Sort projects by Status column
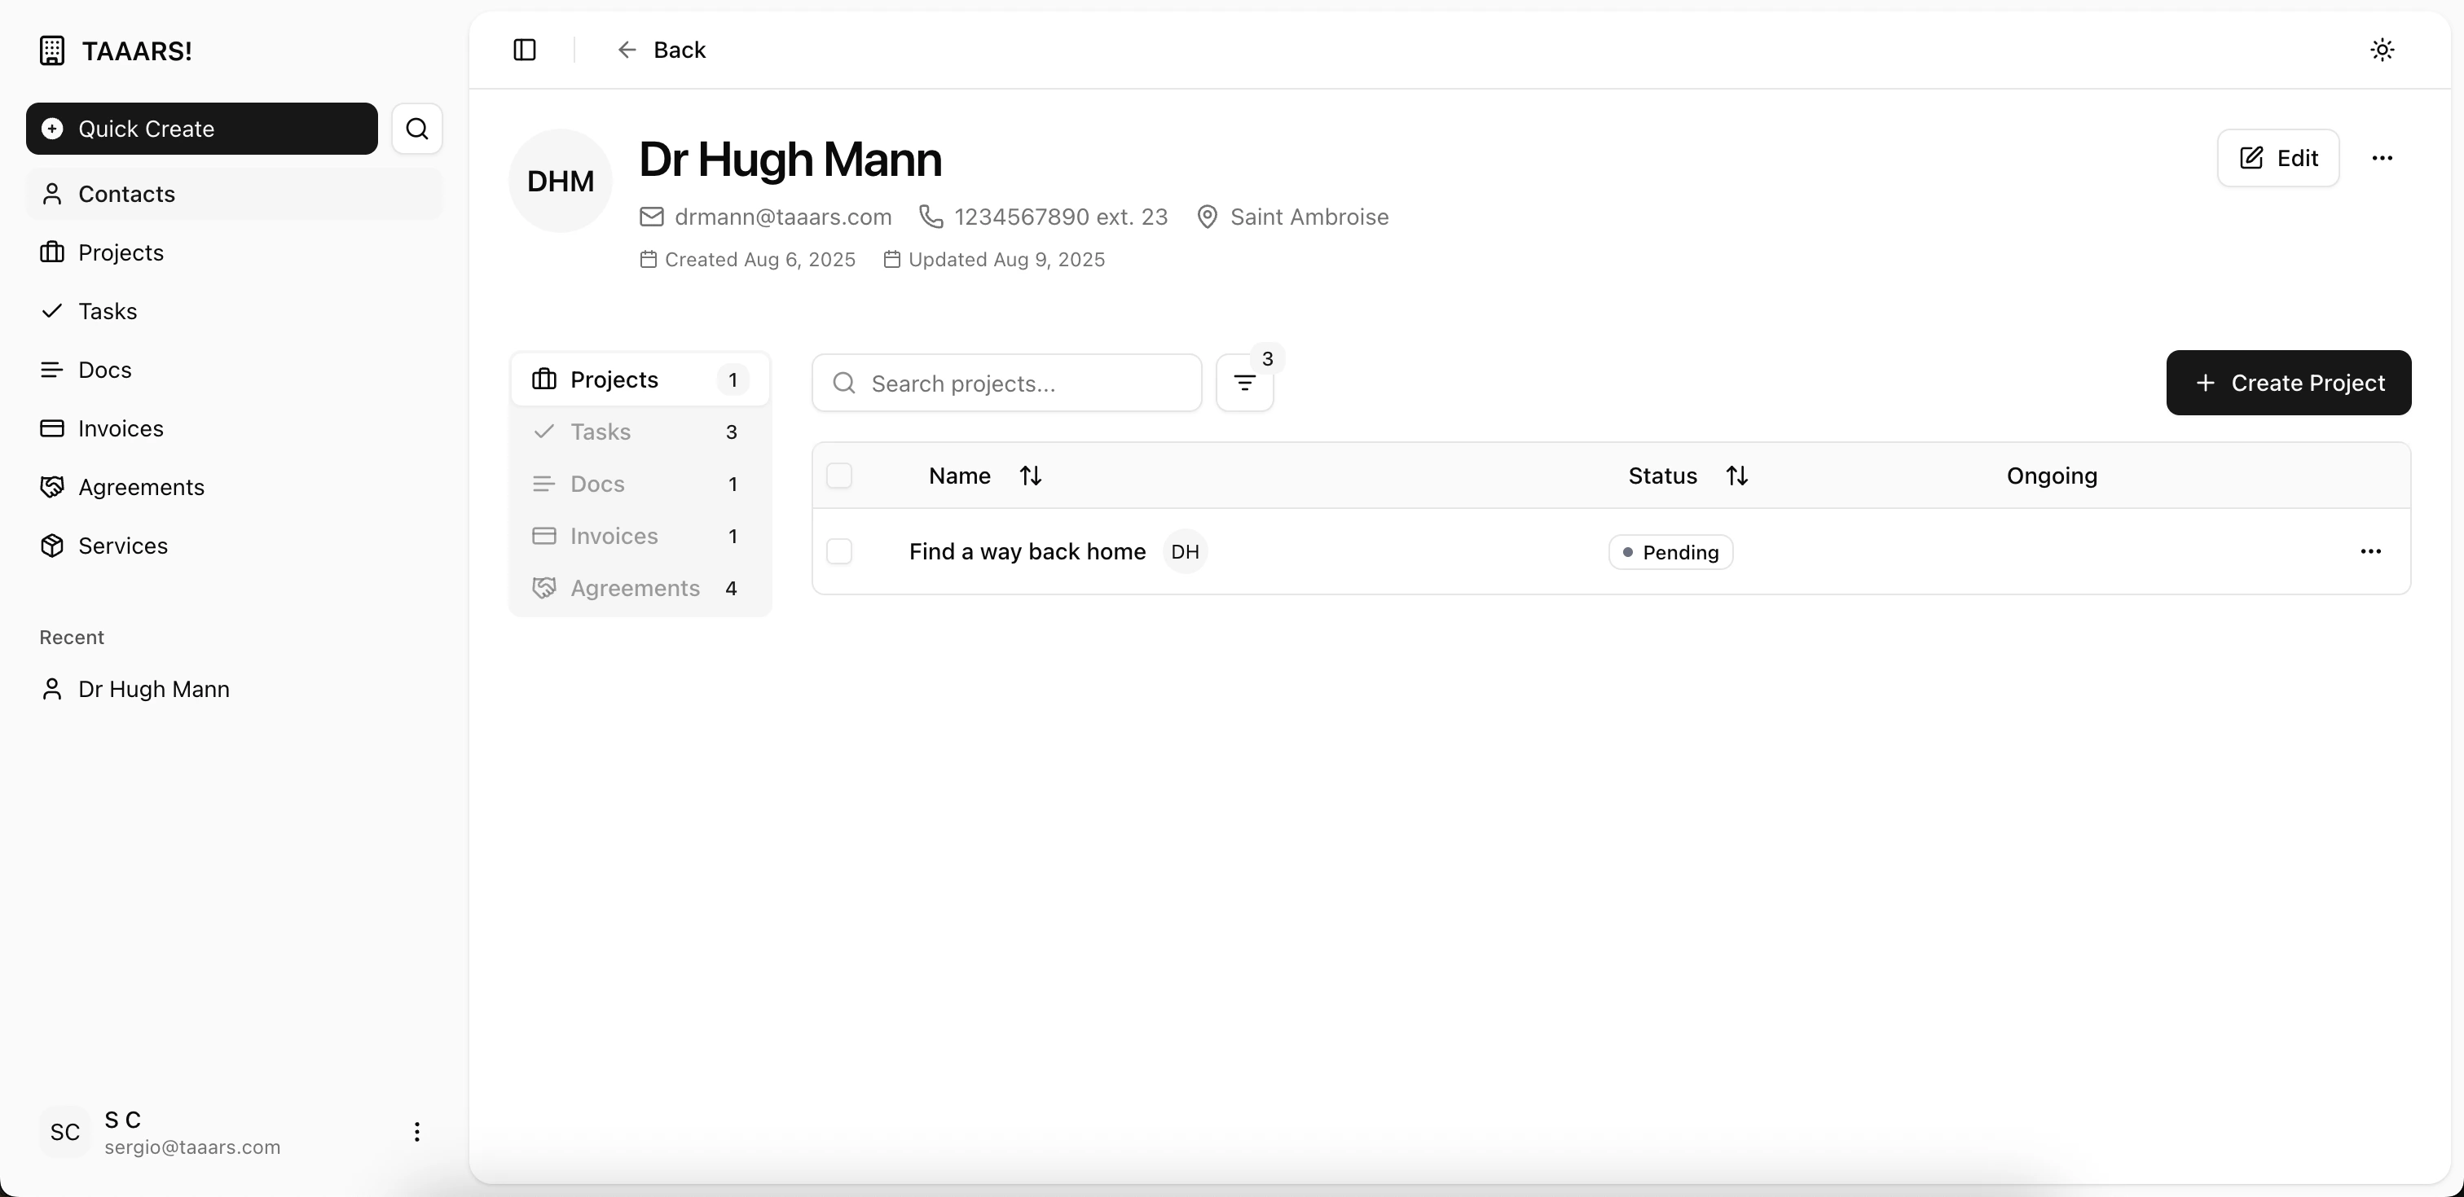 pyautogui.click(x=1736, y=476)
